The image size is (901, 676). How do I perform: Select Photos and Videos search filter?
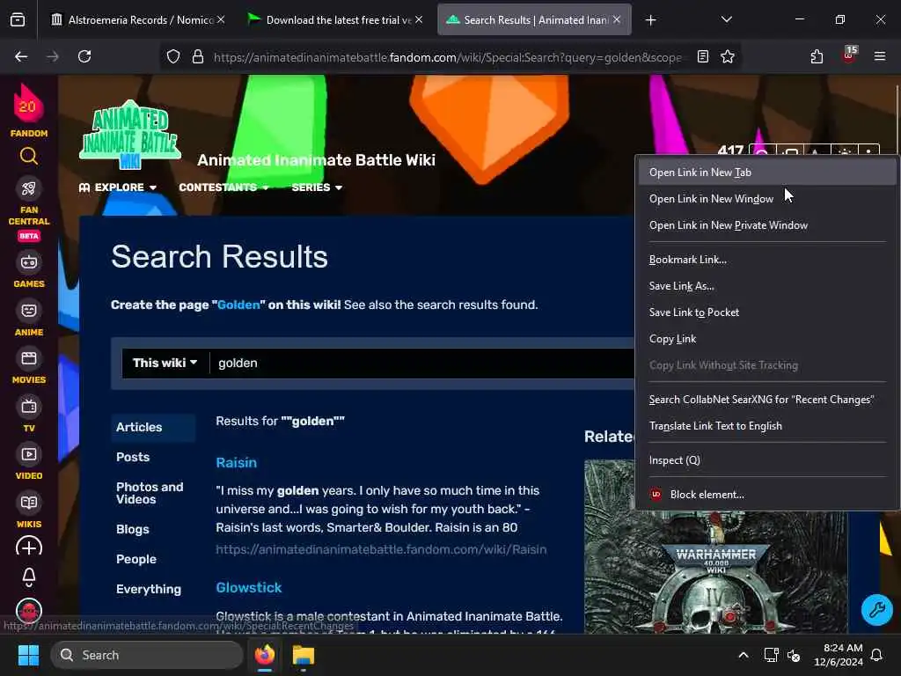(x=150, y=493)
